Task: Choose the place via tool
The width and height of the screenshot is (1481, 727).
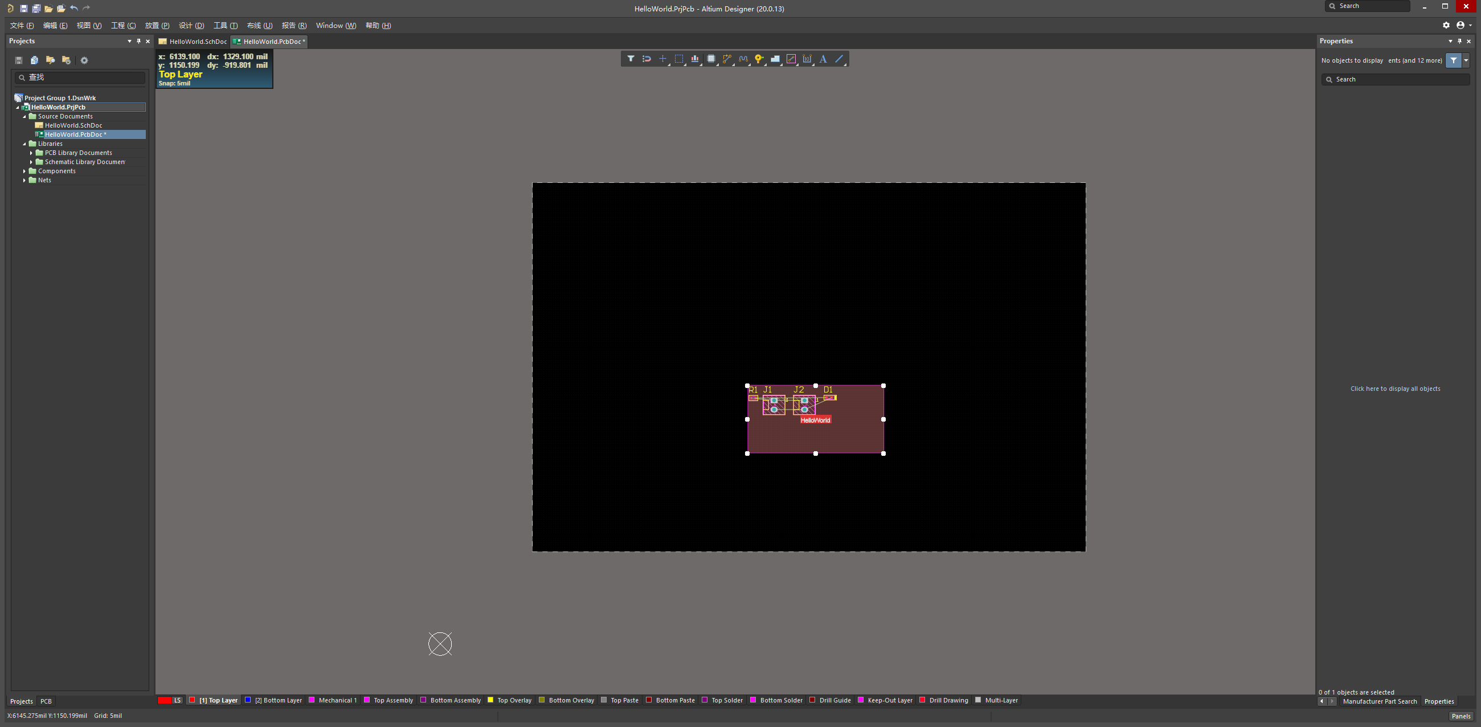Action: (x=759, y=59)
